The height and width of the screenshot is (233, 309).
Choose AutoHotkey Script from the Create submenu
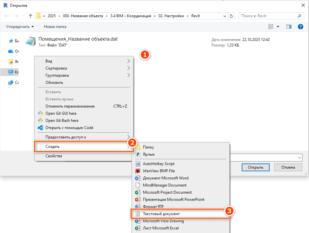[x=159, y=164]
